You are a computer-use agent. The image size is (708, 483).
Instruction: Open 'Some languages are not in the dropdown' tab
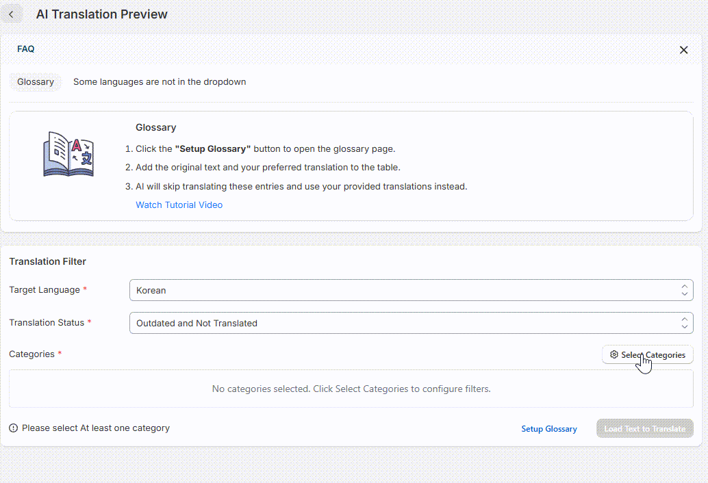160,82
